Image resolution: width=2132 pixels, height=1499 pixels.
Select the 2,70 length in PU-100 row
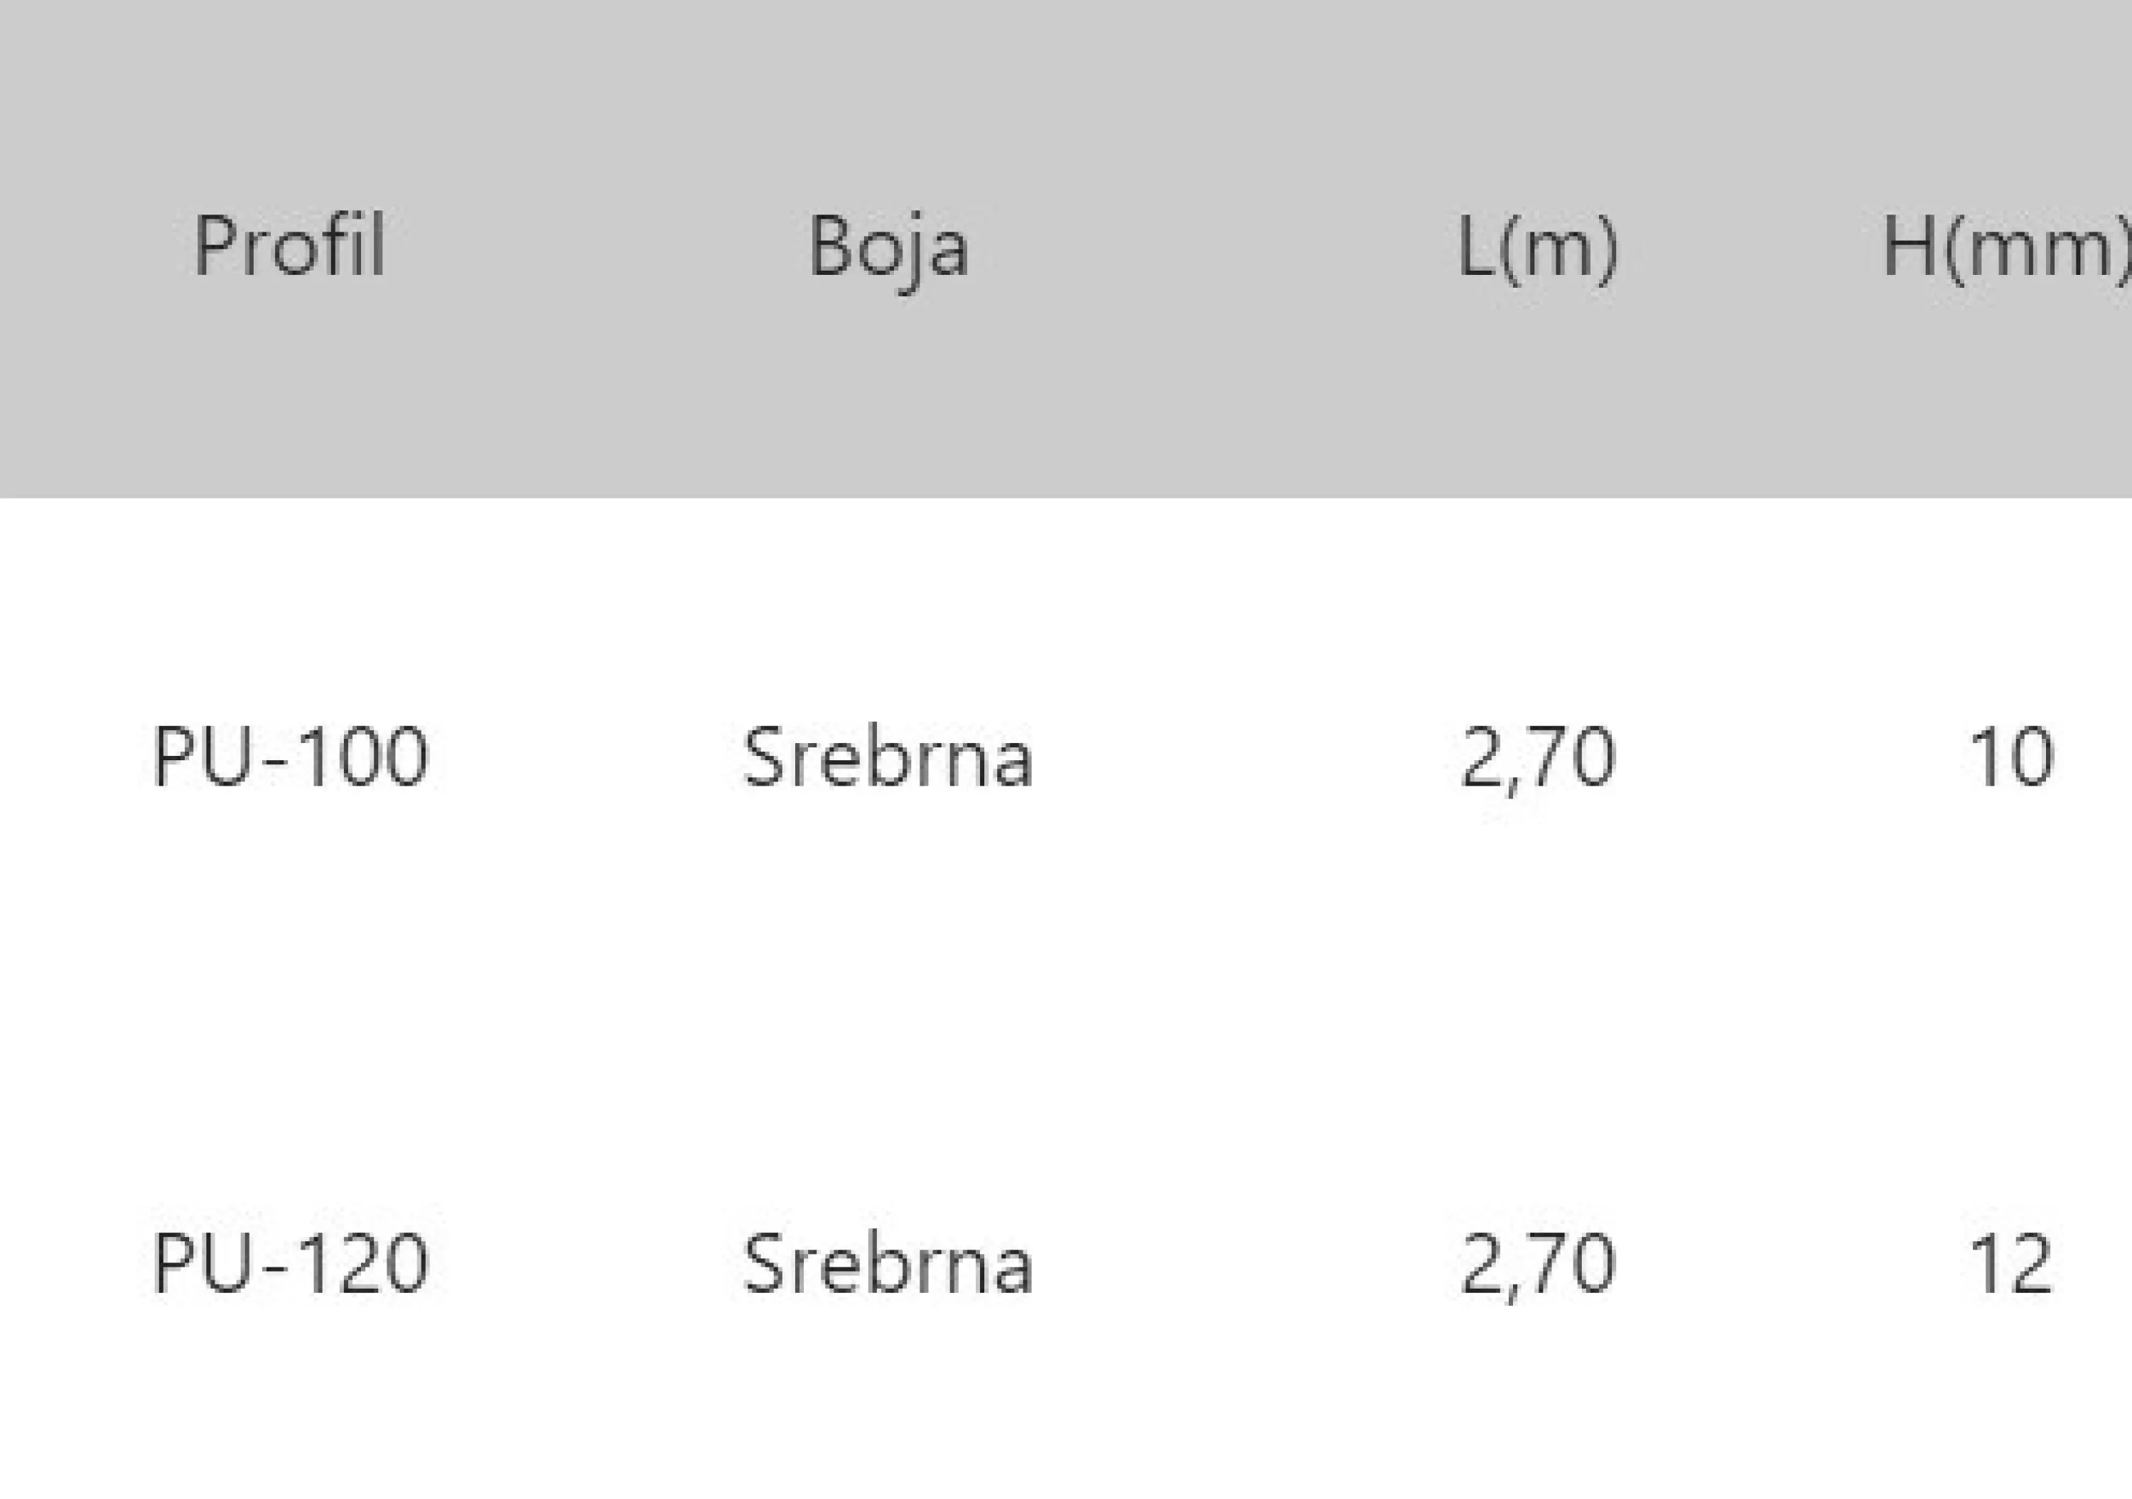pos(1538,760)
